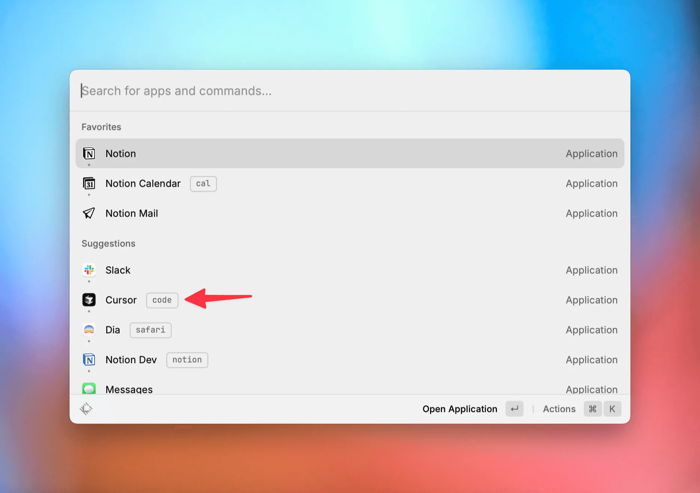Select the Notion Mail favorites row

tap(350, 213)
